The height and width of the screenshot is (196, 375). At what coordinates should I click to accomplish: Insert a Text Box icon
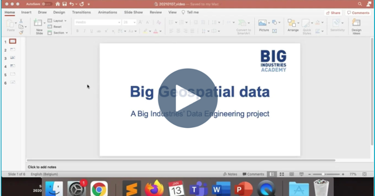pyautogui.click(x=274, y=31)
